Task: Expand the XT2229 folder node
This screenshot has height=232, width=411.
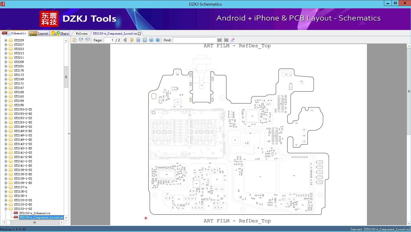Action: (x=6, y=40)
